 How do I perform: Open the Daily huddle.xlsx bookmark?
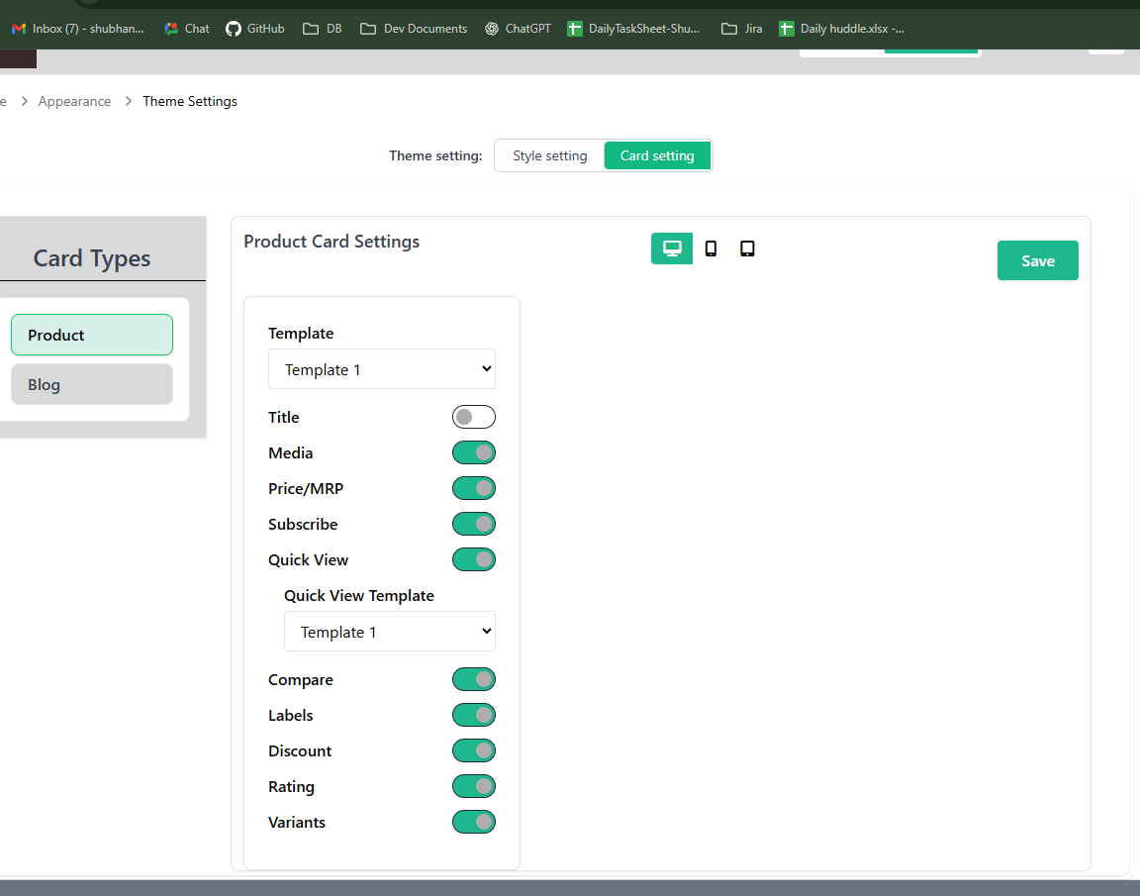pos(841,29)
